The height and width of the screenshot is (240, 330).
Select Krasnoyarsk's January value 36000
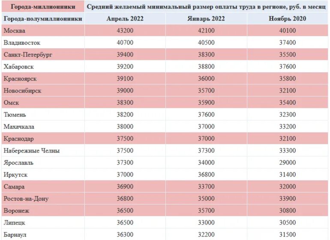pos(206,78)
